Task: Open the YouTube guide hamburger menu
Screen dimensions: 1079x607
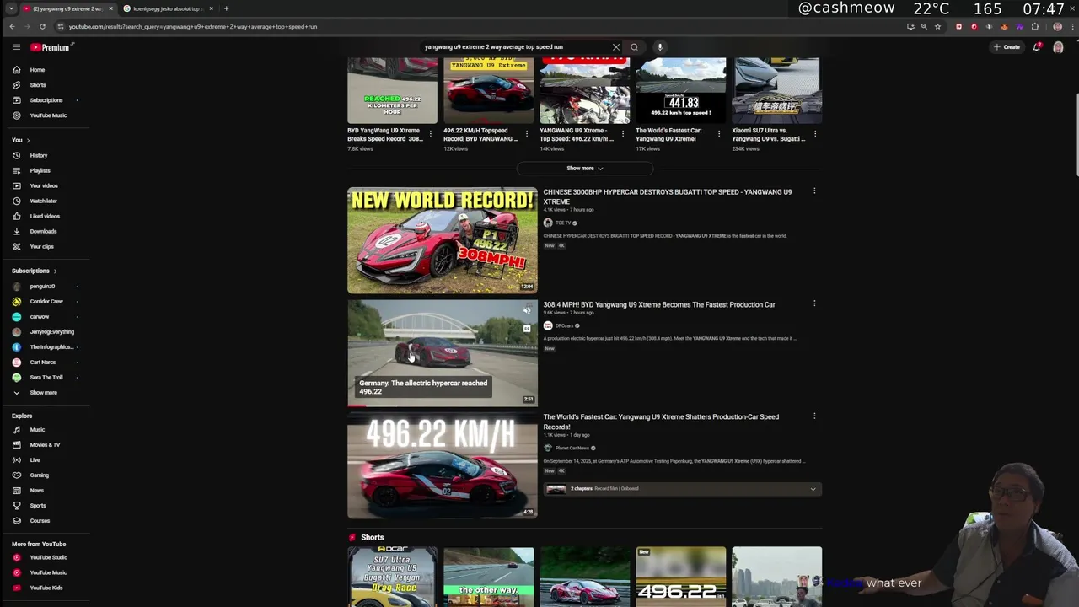Action: click(x=16, y=47)
